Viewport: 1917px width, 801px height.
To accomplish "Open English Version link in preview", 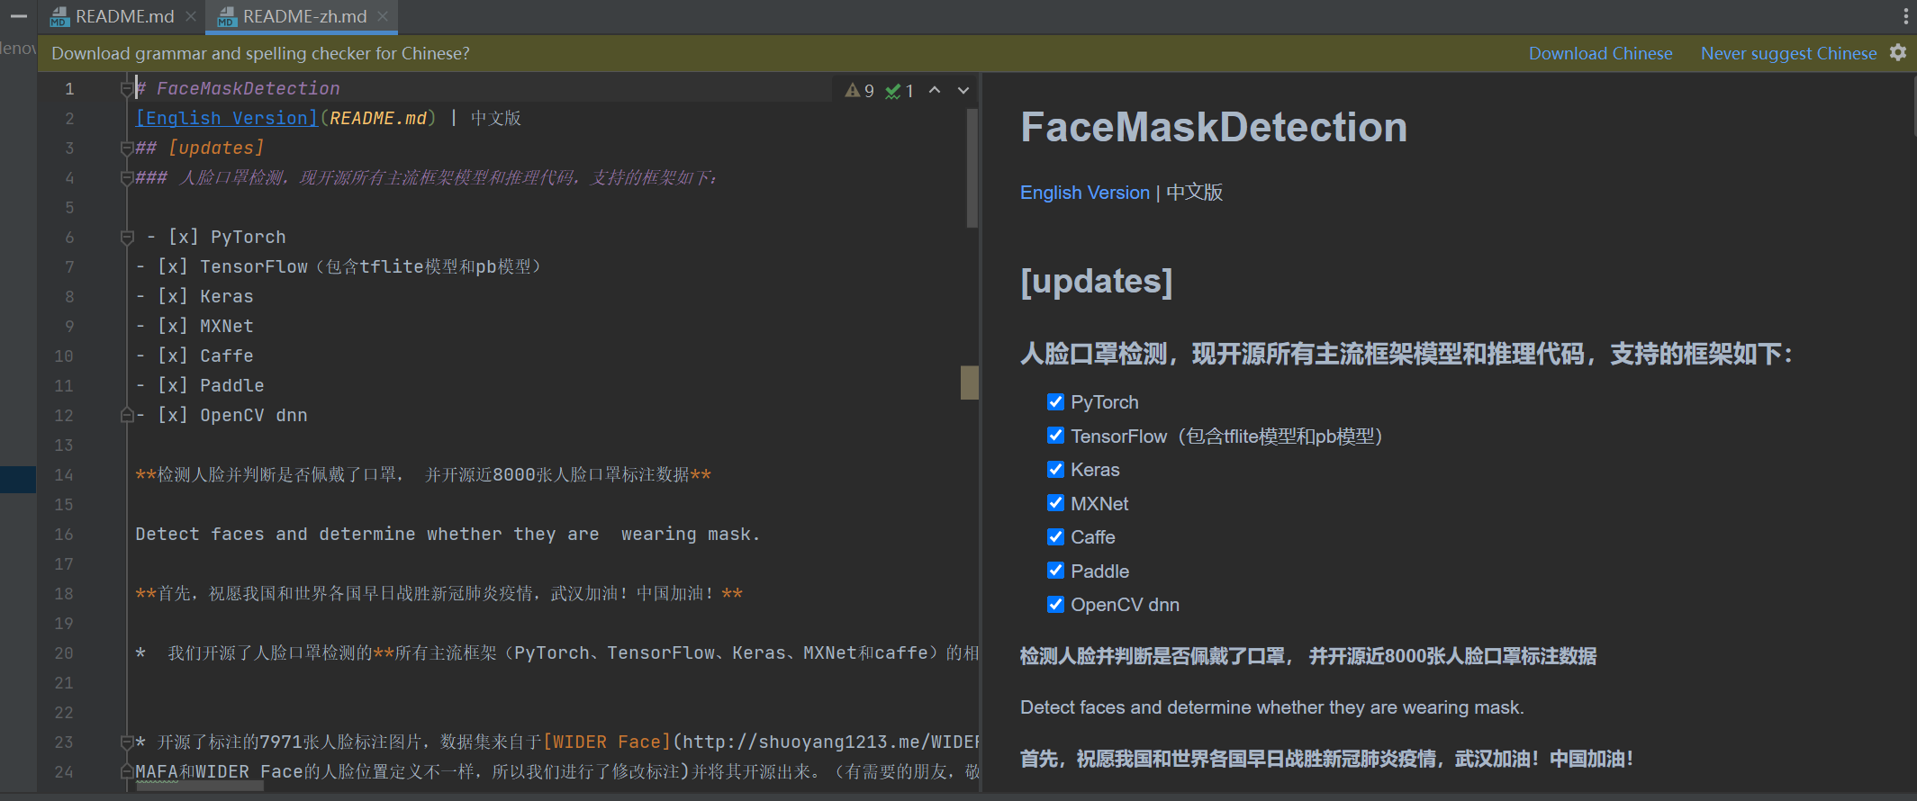I will [1085, 193].
